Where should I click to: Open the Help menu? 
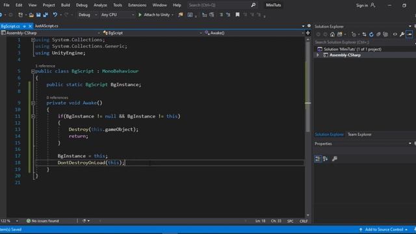point(177,5)
